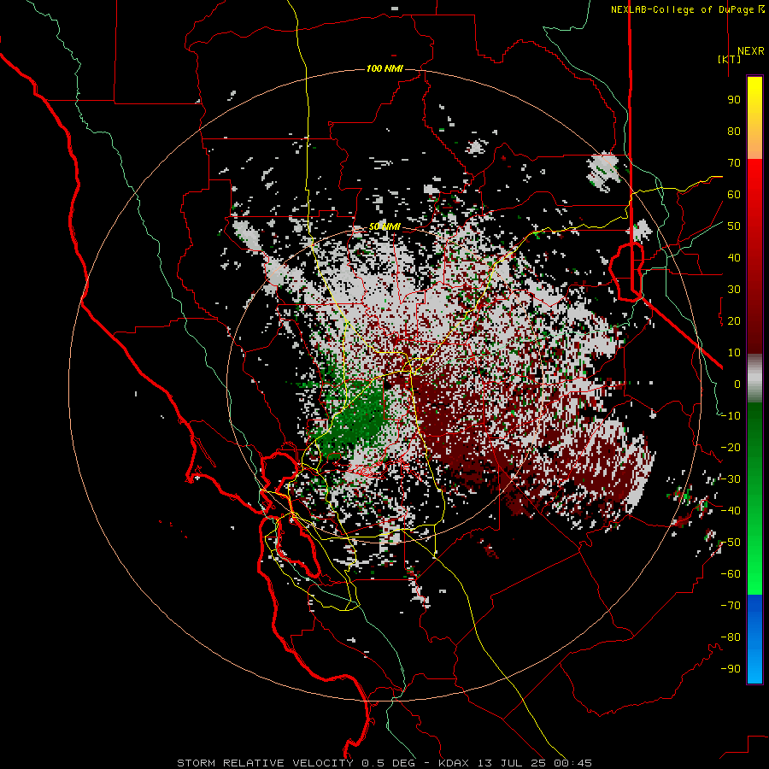This screenshot has width=769, height=769.
Task: Click the 40 value on velocity scale
Action: [734, 257]
